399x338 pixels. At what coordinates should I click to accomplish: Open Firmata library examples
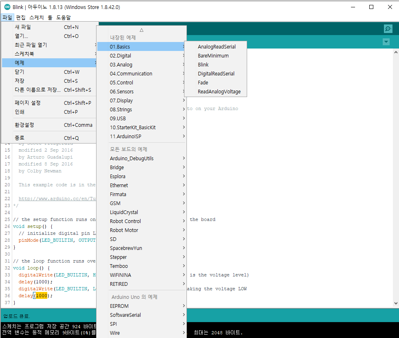(x=142, y=194)
